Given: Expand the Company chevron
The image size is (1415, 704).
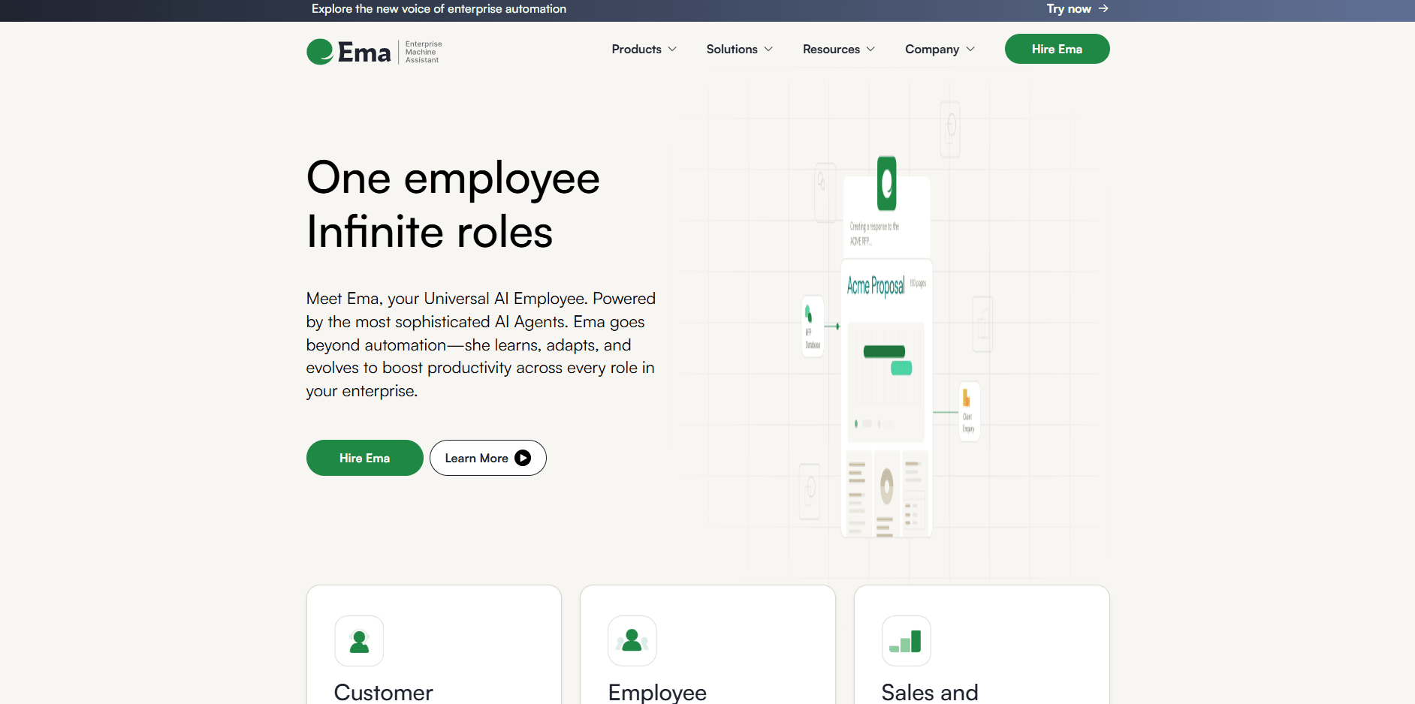Looking at the screenshot, I should (970, 49).
